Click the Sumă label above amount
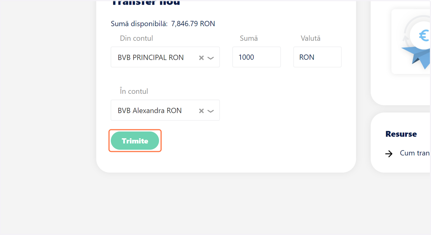Screen dimensions: 431x235 pos(249,38)
